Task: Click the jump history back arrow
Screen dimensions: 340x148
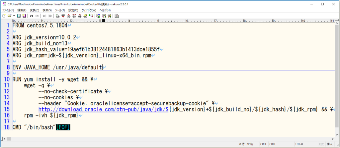Action: pos(44,16)
